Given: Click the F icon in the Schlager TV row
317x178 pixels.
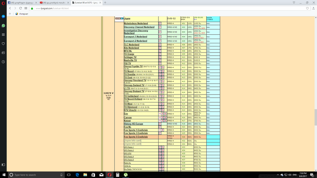Looking at the screenshot, I should click(x=160, y=57).
